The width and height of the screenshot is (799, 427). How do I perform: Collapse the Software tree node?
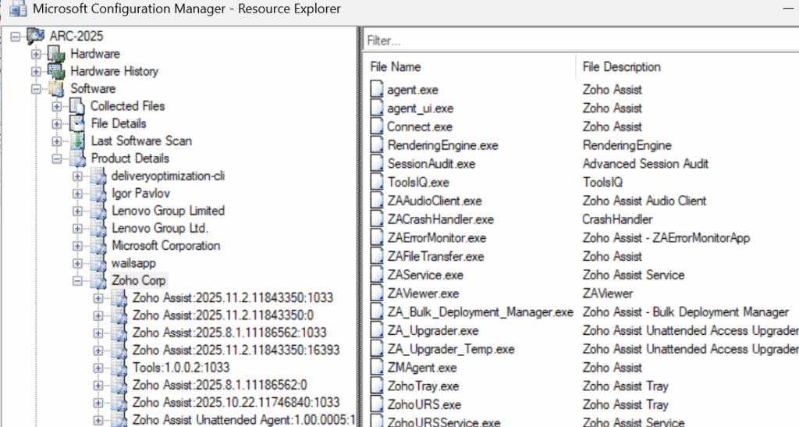[x=36, y=89]
